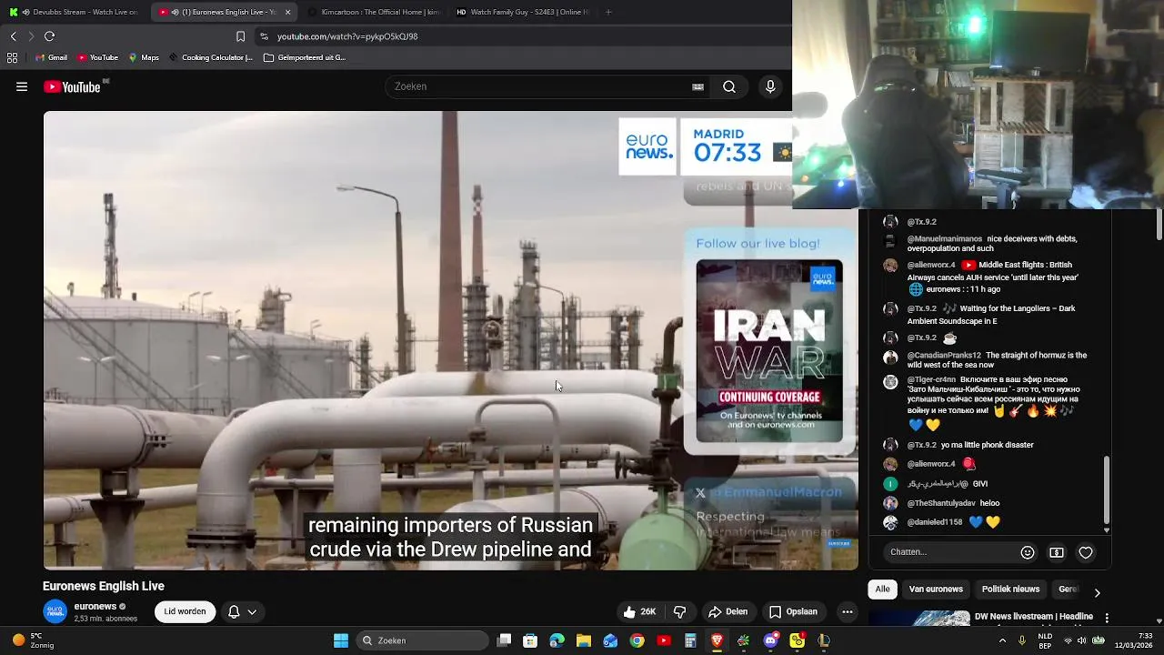This screenshot has width=1164, height=655.
Task: Open the euronews channel avatar
Action: (x=55, y=611)
